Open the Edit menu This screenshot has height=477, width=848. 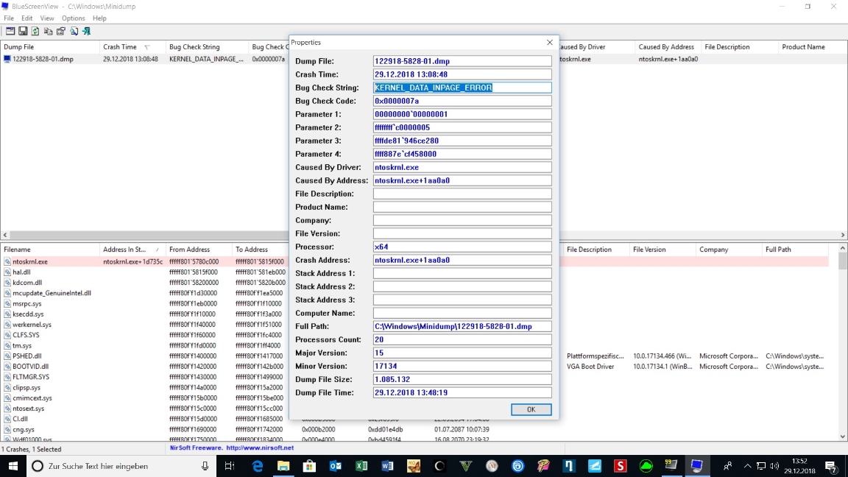click(x=26, y=18)
